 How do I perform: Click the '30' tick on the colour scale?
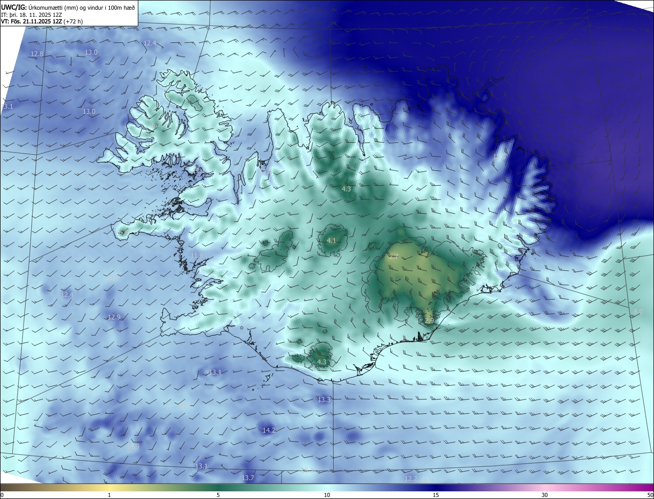coord(545,495)
